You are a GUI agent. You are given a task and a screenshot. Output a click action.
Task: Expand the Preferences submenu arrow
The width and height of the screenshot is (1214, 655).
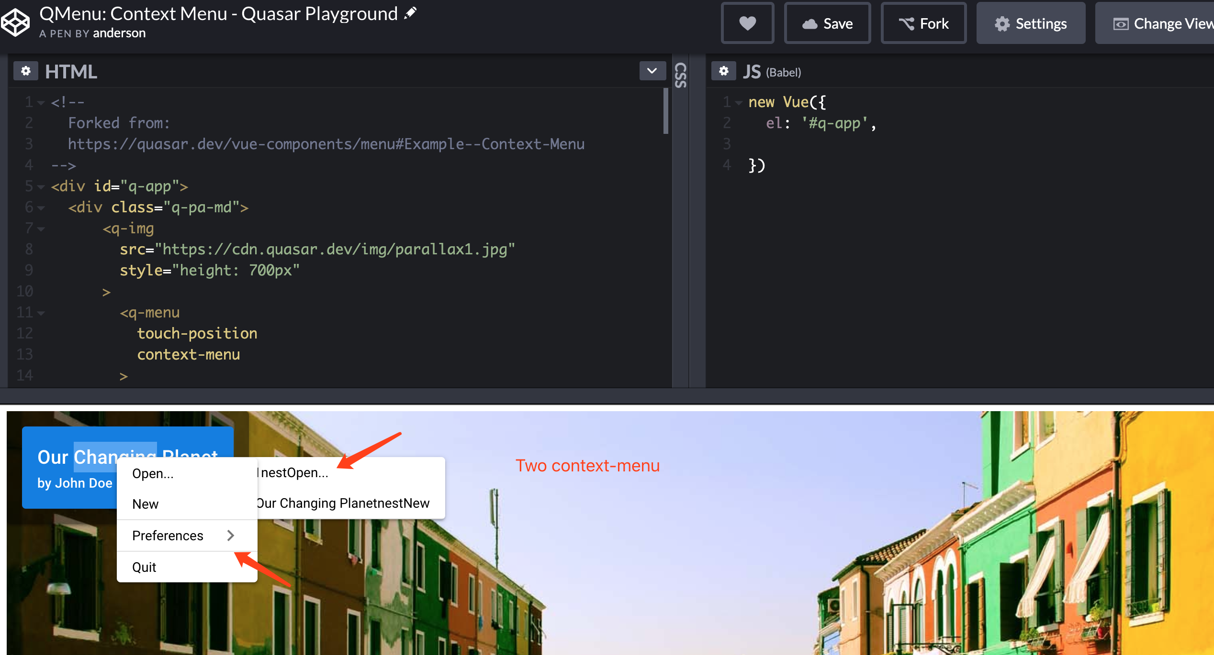pos(231,535)
